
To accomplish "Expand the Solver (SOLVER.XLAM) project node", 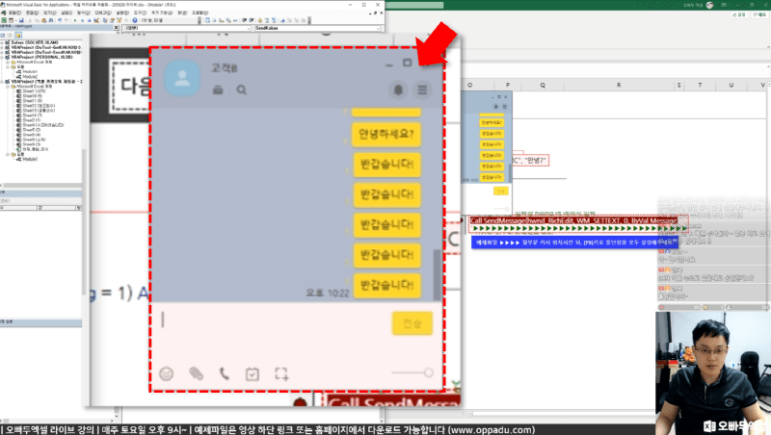I will point(3,42).
